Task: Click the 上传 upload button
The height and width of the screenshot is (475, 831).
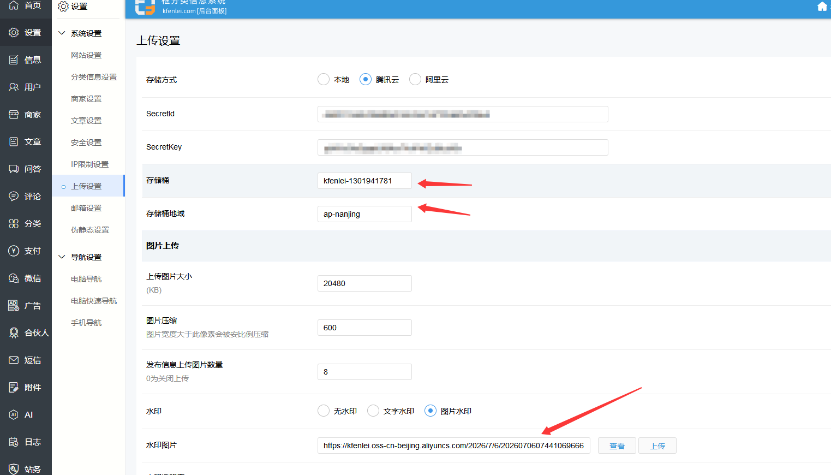Action: click(657, 446)
